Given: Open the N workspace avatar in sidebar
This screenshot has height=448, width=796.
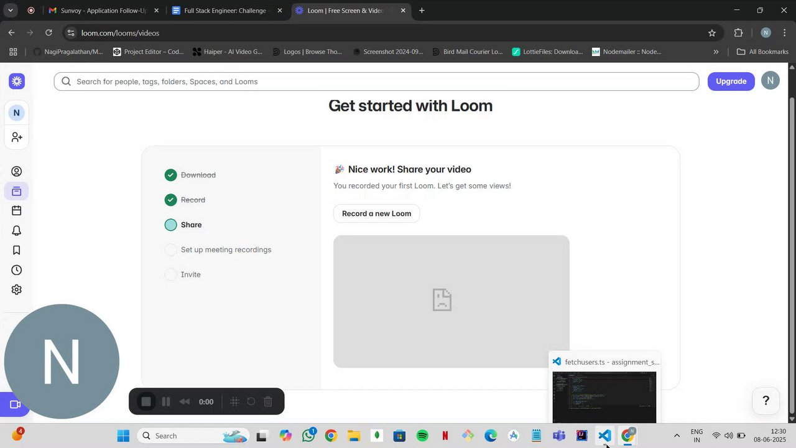Looking at the screenshot, I should [17, 113].
